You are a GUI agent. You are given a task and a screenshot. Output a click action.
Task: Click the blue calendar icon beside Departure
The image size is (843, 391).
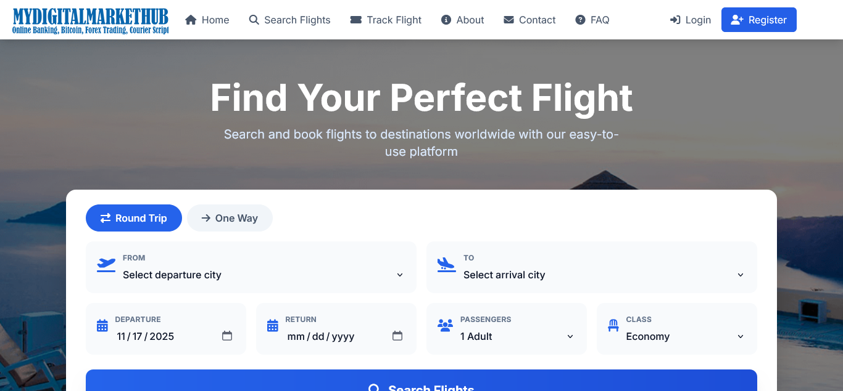tap(102, 326)
